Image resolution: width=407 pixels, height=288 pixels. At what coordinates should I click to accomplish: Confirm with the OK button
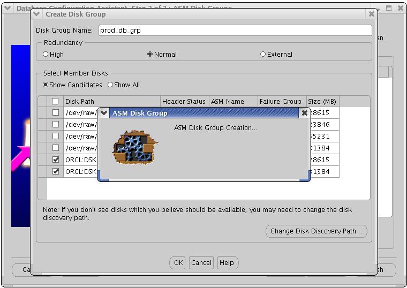click(x=178, y=262)
